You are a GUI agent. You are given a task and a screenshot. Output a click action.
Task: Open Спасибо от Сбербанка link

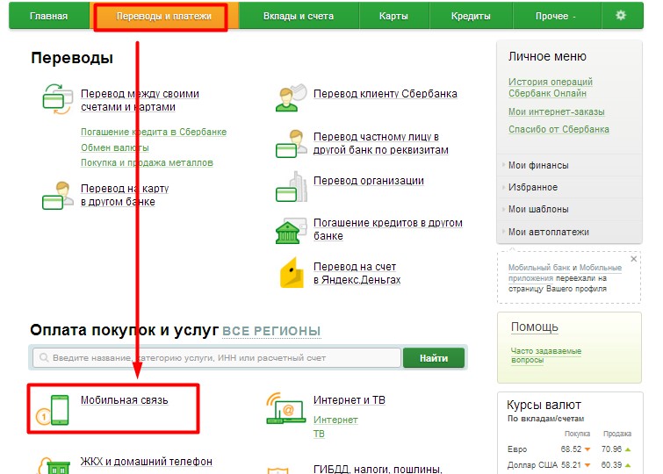[x=559, y=129]
